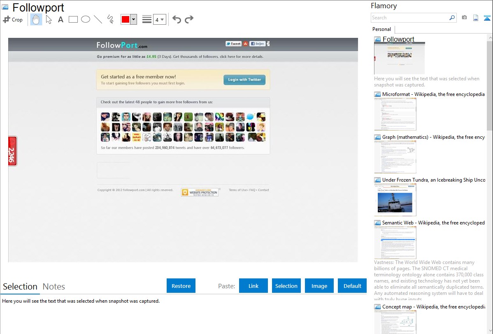Screen dimensions: 493x334
Task: Click the Followport title in snapshot list
Action: [398, 39]
